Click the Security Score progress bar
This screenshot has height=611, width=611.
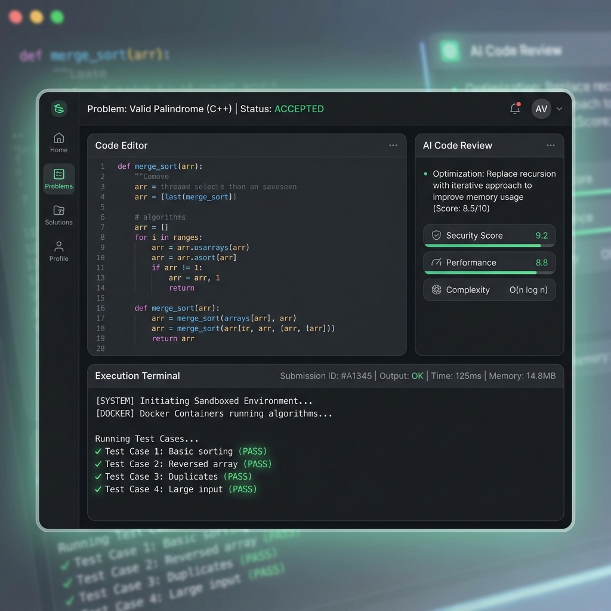[489, 245]
